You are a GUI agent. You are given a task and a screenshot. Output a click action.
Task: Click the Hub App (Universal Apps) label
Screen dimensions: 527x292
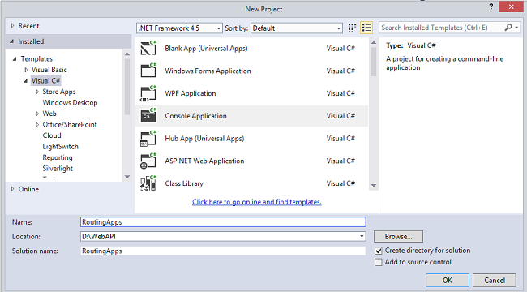tap(204, 139)
